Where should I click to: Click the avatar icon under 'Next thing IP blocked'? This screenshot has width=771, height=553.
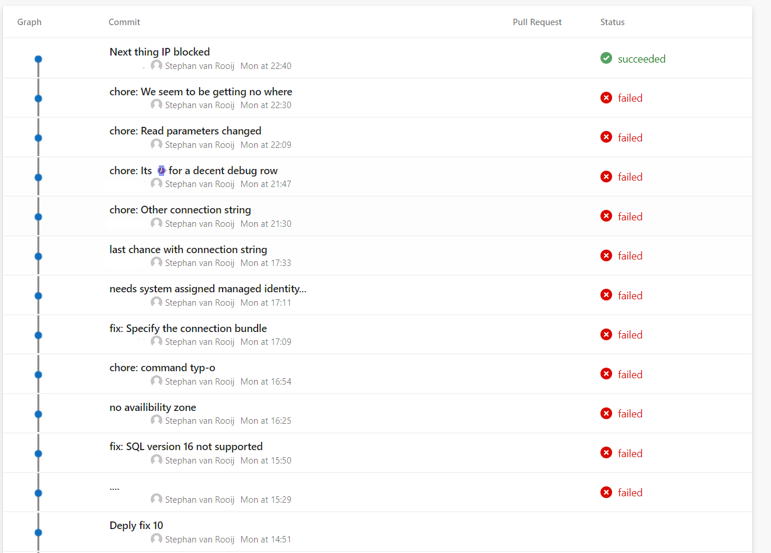pos(157,65)
